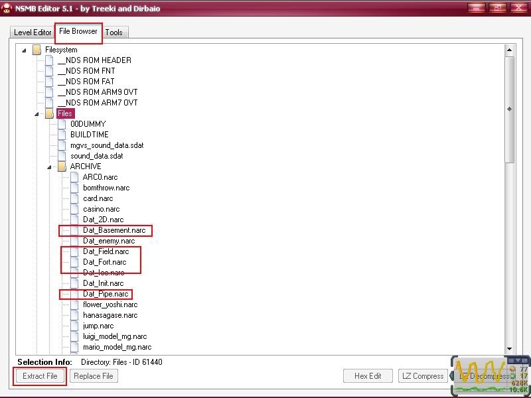Screen dimensions: 531x398
Task: Click the file icon beside mario_model_mg.narc
Action: pyautogui.click(x=74, y=347)
